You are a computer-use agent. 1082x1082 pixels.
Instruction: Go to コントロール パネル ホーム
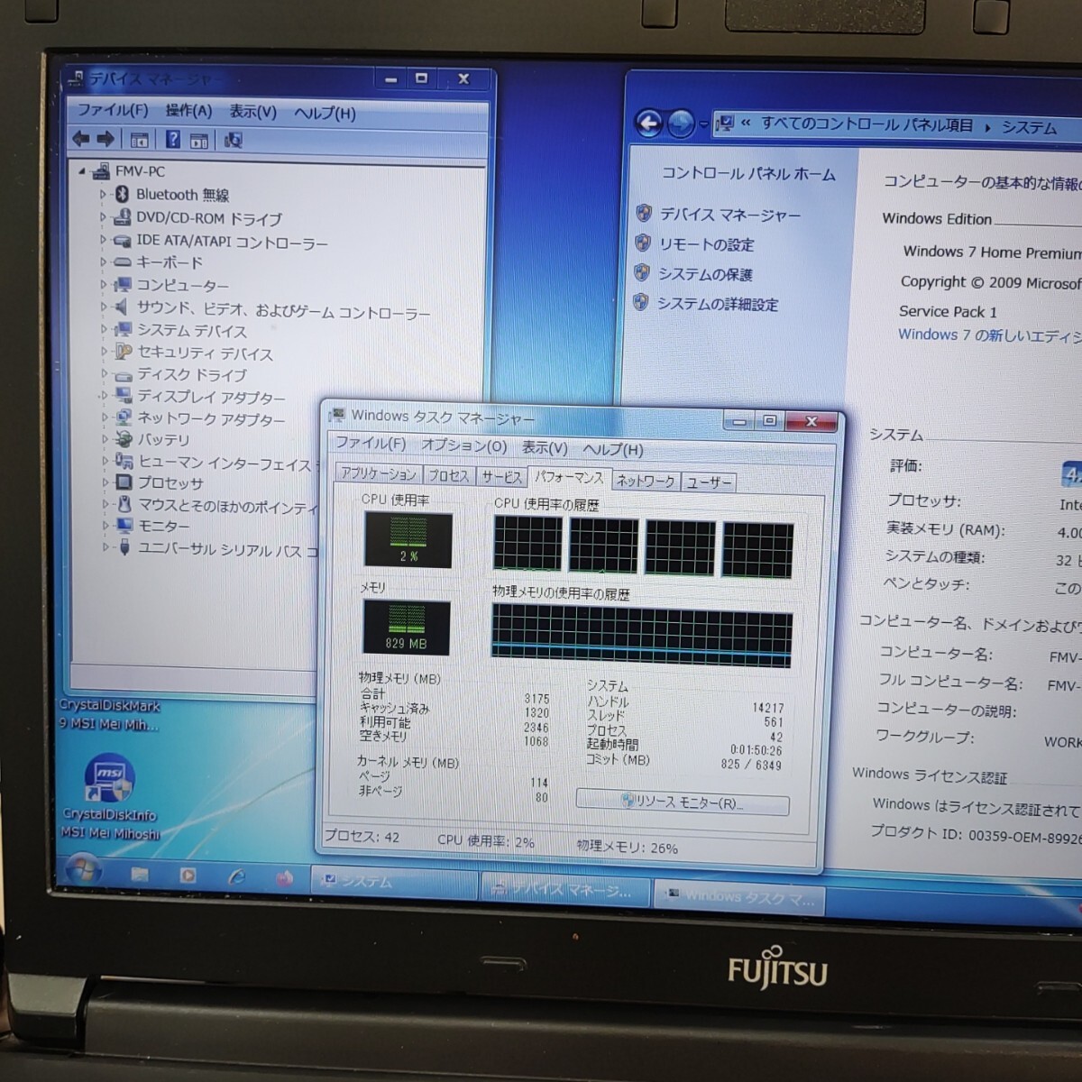click(748, 173)
